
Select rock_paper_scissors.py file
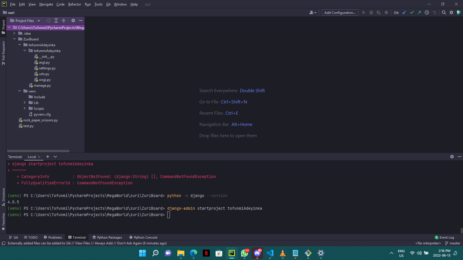pyautogui.click(x=41, y=120)
